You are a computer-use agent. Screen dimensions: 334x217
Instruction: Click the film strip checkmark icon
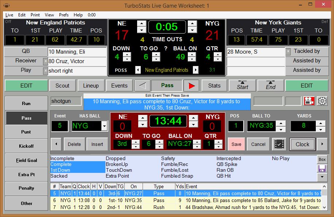click(x=279, y=144)
